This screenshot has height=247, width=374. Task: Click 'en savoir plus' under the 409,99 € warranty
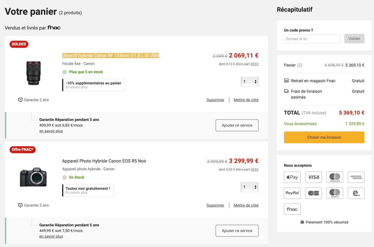coord(51,131)
